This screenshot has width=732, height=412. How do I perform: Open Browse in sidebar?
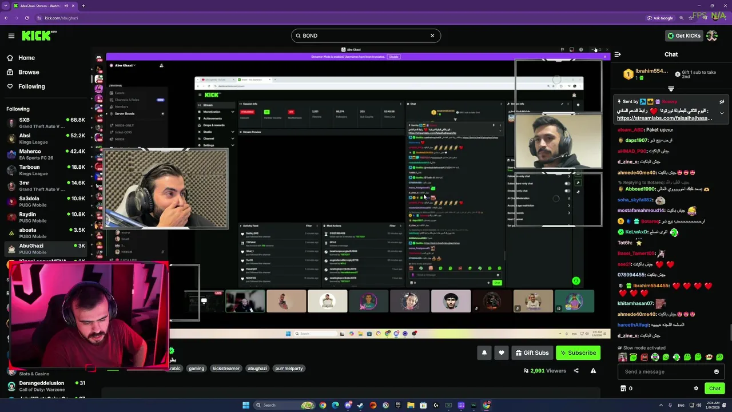[x=23, y=72]
